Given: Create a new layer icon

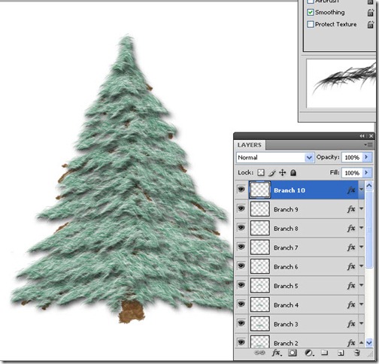Looking at the screenshot, I should coord(341,353).
